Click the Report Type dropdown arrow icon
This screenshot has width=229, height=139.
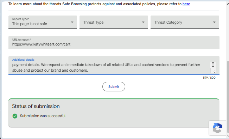[72, 22]
